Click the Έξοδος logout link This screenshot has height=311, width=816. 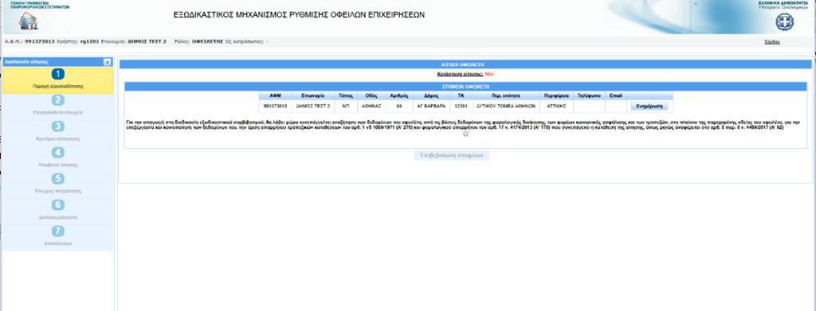pyautogui.click(x=771, y=42)
